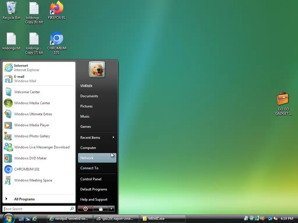Click the network tray icon
298x223 pixels.
270,218
